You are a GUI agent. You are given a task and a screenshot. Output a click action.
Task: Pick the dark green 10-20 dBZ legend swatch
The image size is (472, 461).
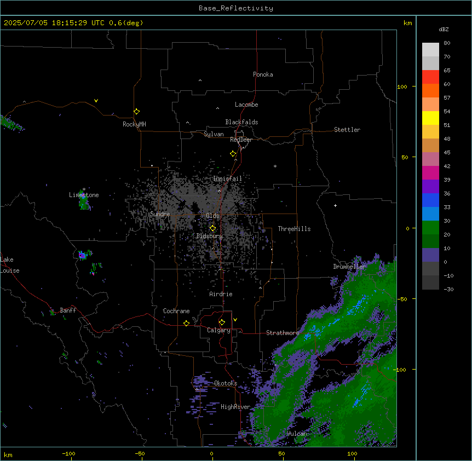pyautogui.click(x=430, y=241)
